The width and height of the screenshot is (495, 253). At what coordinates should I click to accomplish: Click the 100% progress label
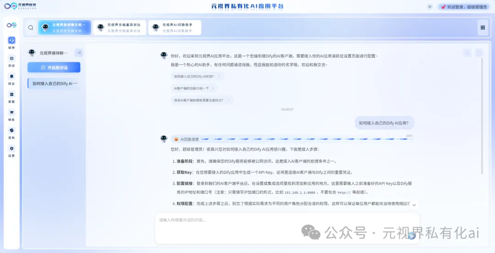409,136
